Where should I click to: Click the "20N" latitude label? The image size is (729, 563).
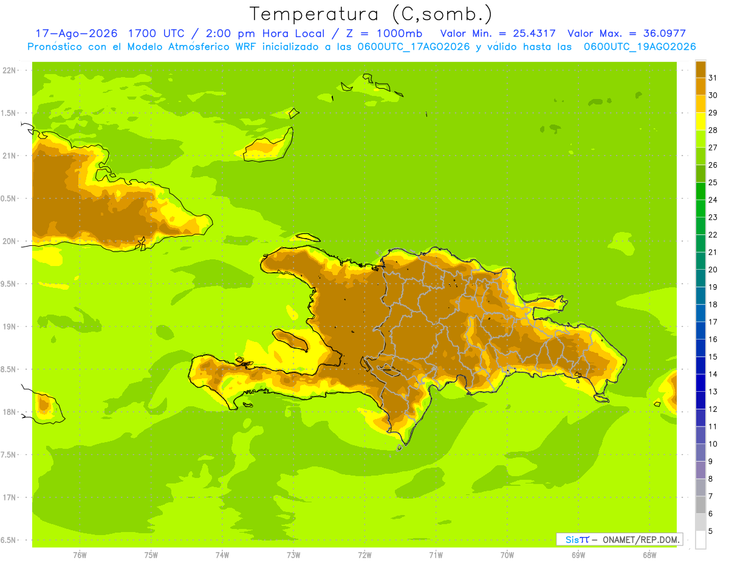(x=10, y=241)
